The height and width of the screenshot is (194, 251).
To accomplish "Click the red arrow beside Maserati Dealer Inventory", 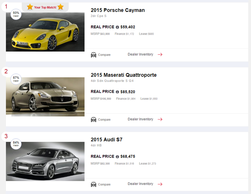I will pos(160,119).
